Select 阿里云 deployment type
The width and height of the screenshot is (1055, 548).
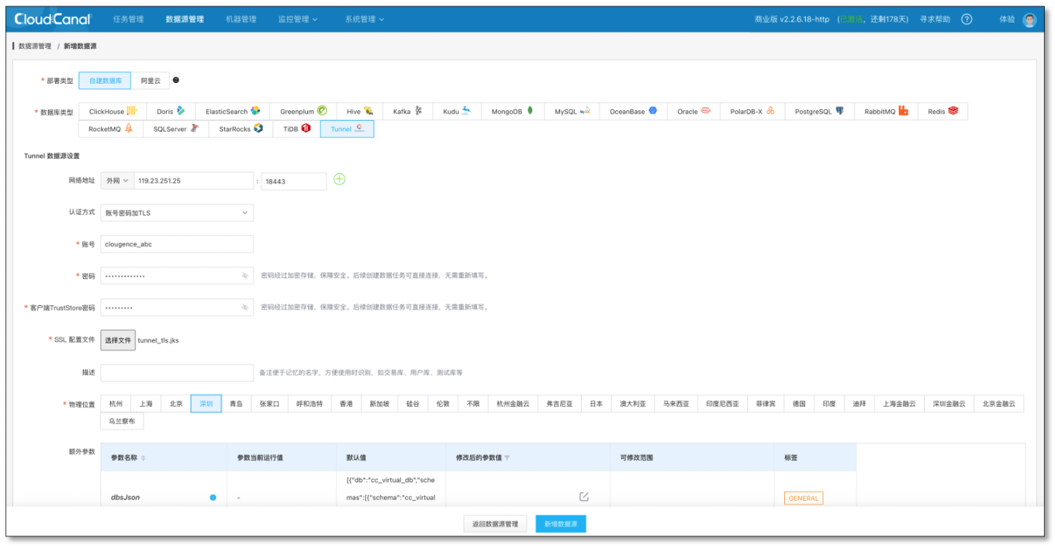(150, 81)
